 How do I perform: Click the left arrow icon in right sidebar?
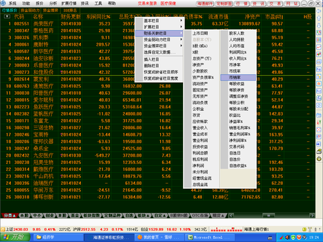[x=319, y=11]
